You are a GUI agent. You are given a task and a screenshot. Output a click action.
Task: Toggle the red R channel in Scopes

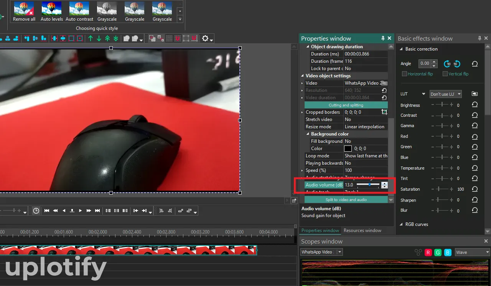click(428, 252)
